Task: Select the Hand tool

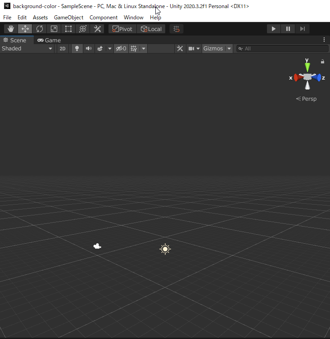Action: pyautogui.click(x=11, y=29)
